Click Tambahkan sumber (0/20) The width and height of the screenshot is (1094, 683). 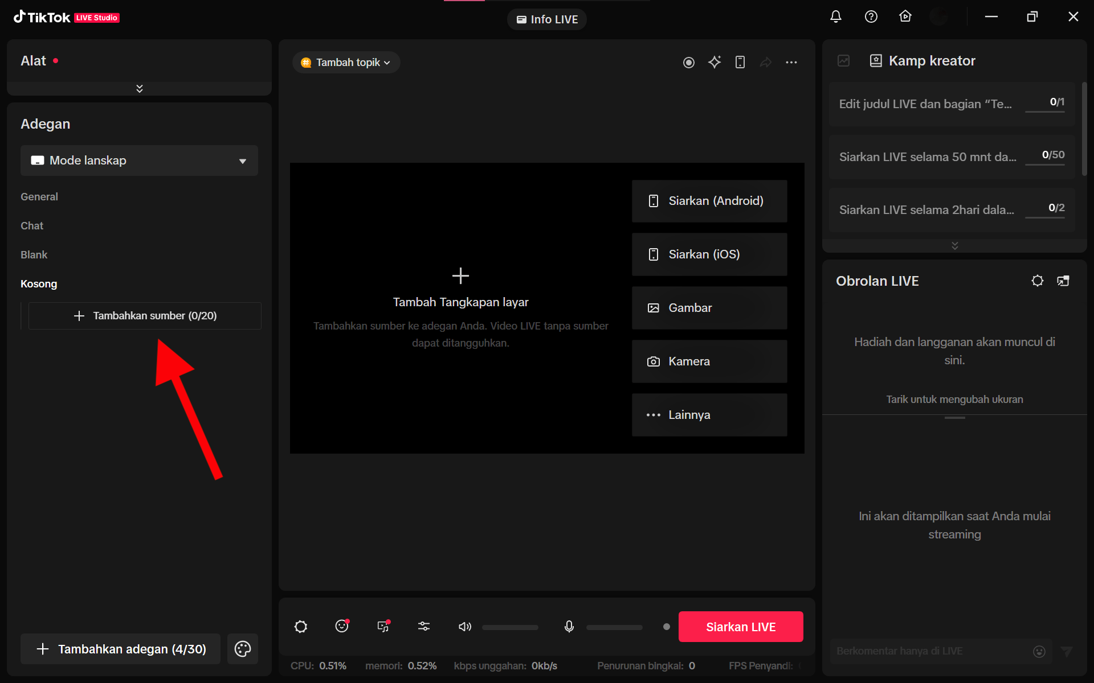[145, 316]
